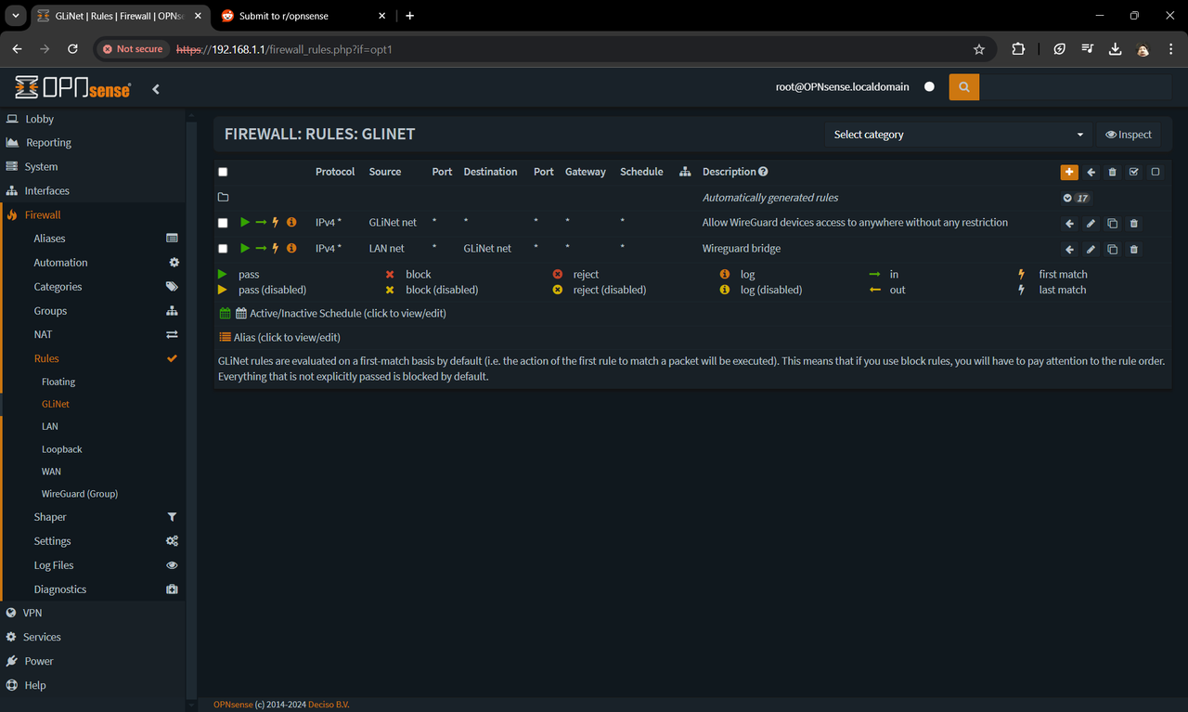Image resolution: width=1188 pixels, height=712 pixels.
Task: Delete the Wireguard bridge rule
Action: point(1135,249)
